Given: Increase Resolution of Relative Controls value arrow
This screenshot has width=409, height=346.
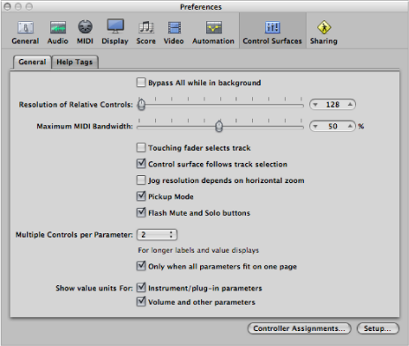Looking at the screenshot, I should (x=350, y=105).
